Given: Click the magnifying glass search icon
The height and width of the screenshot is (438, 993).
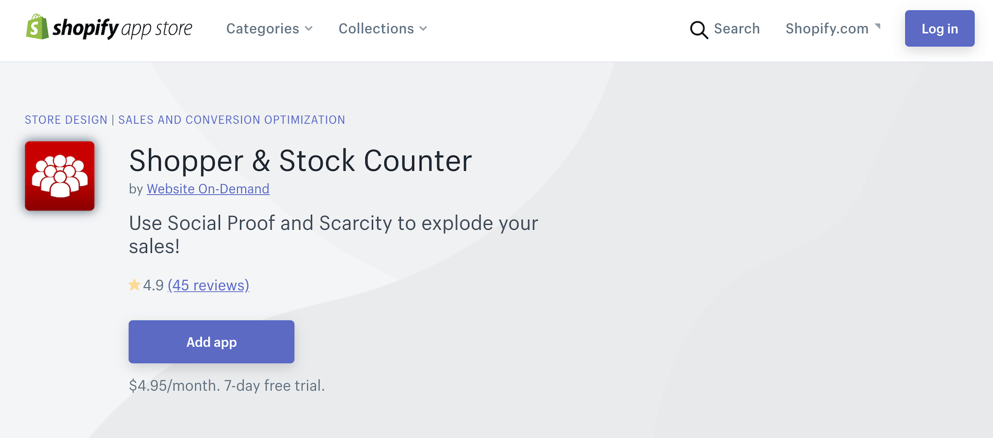Looking at the screenshot, I should point(698,29).
